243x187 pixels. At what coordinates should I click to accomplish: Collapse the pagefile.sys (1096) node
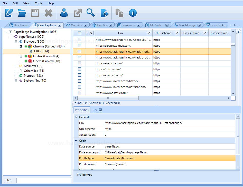tap(11, 37)
